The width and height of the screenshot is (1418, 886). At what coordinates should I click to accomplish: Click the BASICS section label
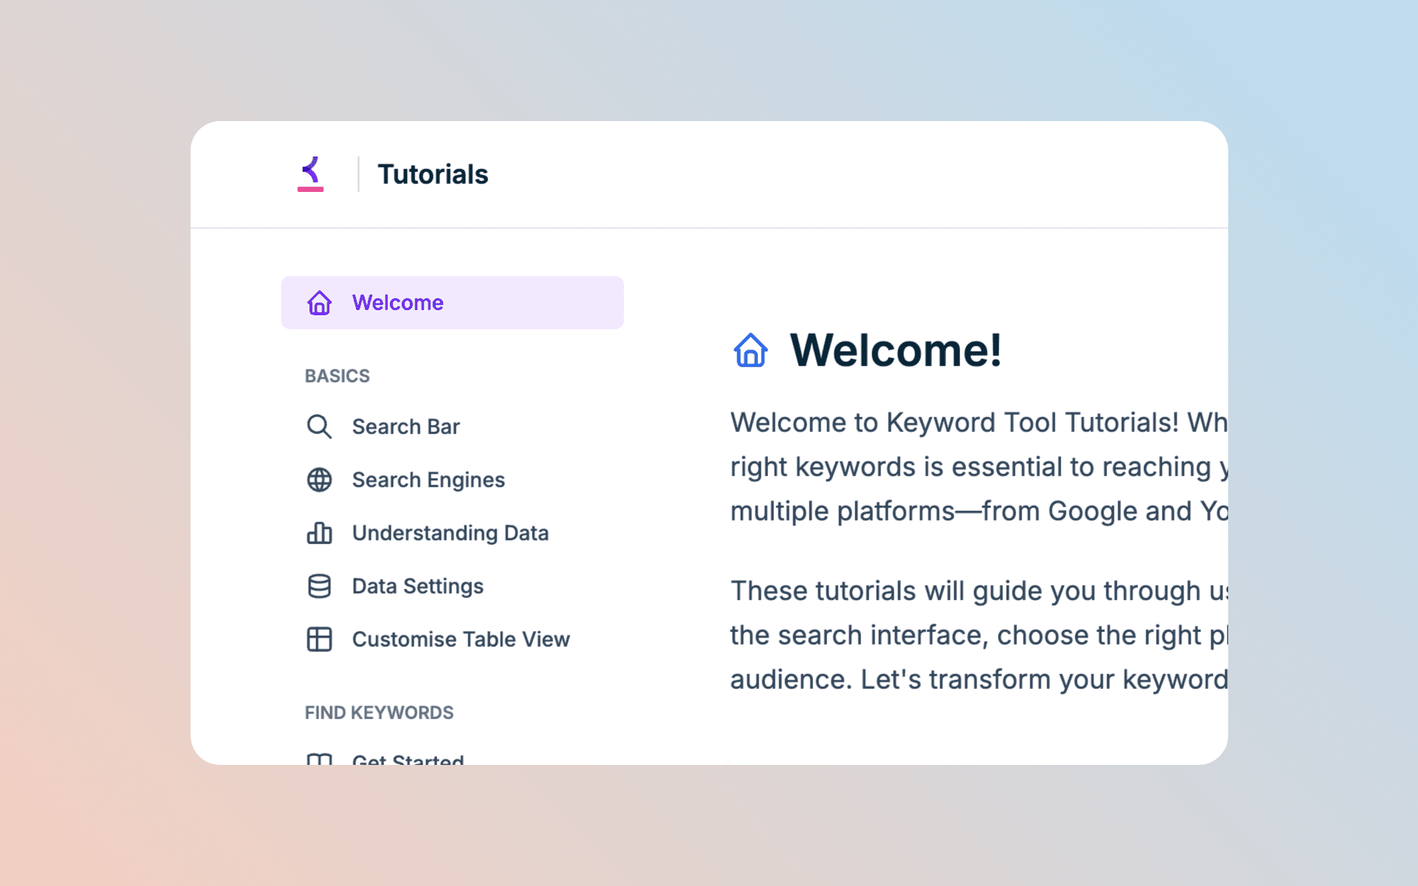click(x=337, y=376)
